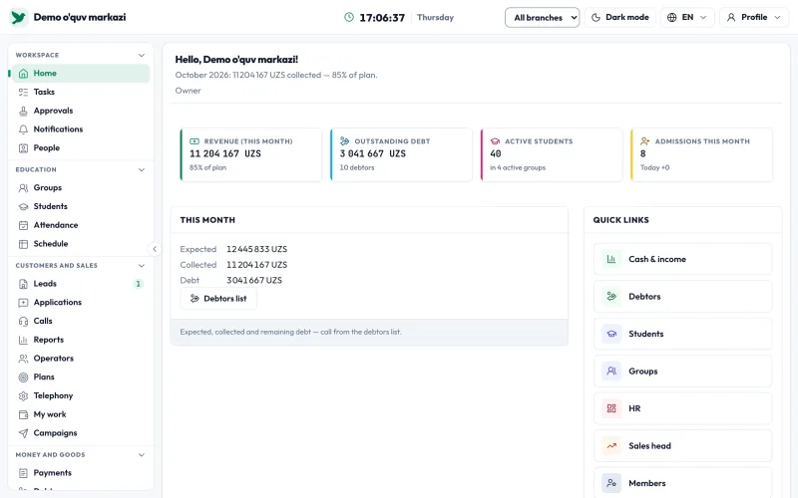Open the Sales head quick link
Viewport: 798px width, 498px height.
point(682,446)
